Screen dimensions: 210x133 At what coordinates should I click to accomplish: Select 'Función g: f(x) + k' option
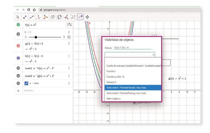point(133,77)
